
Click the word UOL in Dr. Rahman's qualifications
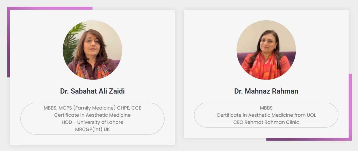[310, 115]
